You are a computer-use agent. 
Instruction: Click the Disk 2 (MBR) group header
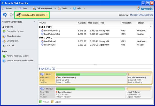[x=45, y=38]
